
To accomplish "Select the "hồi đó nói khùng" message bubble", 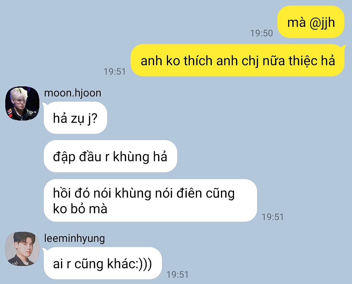I will pos(150,200).
